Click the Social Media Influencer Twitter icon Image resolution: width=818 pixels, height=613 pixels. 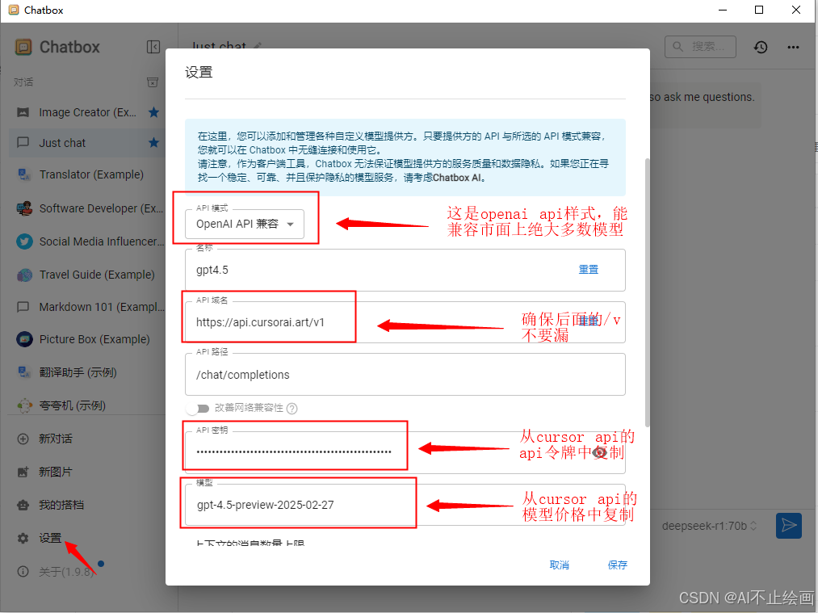(x=24, y=241)
